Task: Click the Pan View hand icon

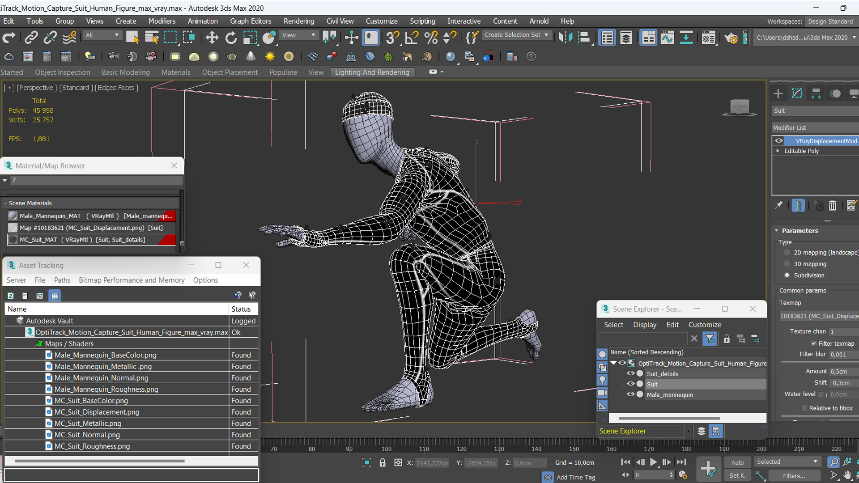Action: [847, 475]
